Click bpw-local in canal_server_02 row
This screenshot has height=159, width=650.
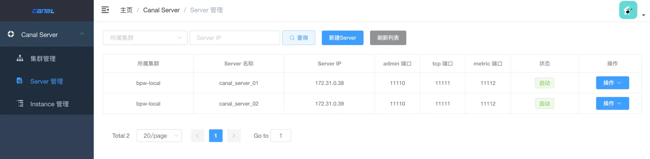(148, 104)
